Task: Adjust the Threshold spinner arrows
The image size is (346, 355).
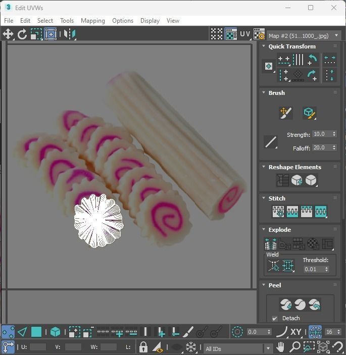Action: click(326, 269)
